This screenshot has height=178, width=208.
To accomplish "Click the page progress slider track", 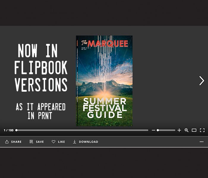I will (x=82, y=130).
